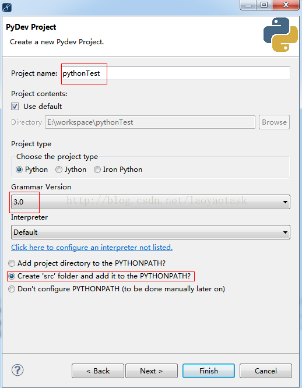Image resolution: width=302 pixels, height=388 pixels.
Task: Maximize the PyDev Project dialog window
Action: 264,5
